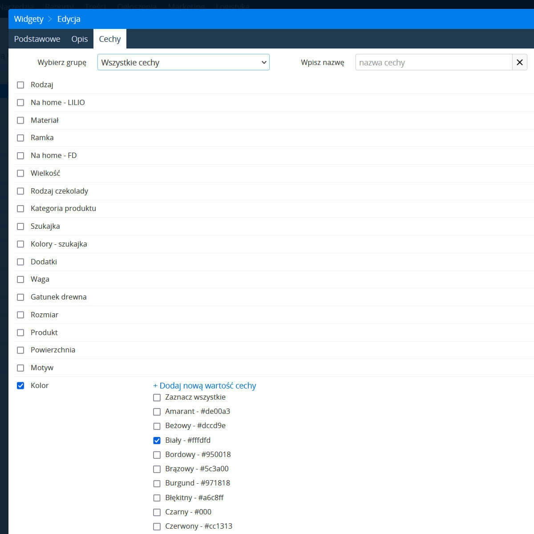Check the Amarant - #de00a3 option
Viewport: 534px width, 534px height.
click(157, 412)
